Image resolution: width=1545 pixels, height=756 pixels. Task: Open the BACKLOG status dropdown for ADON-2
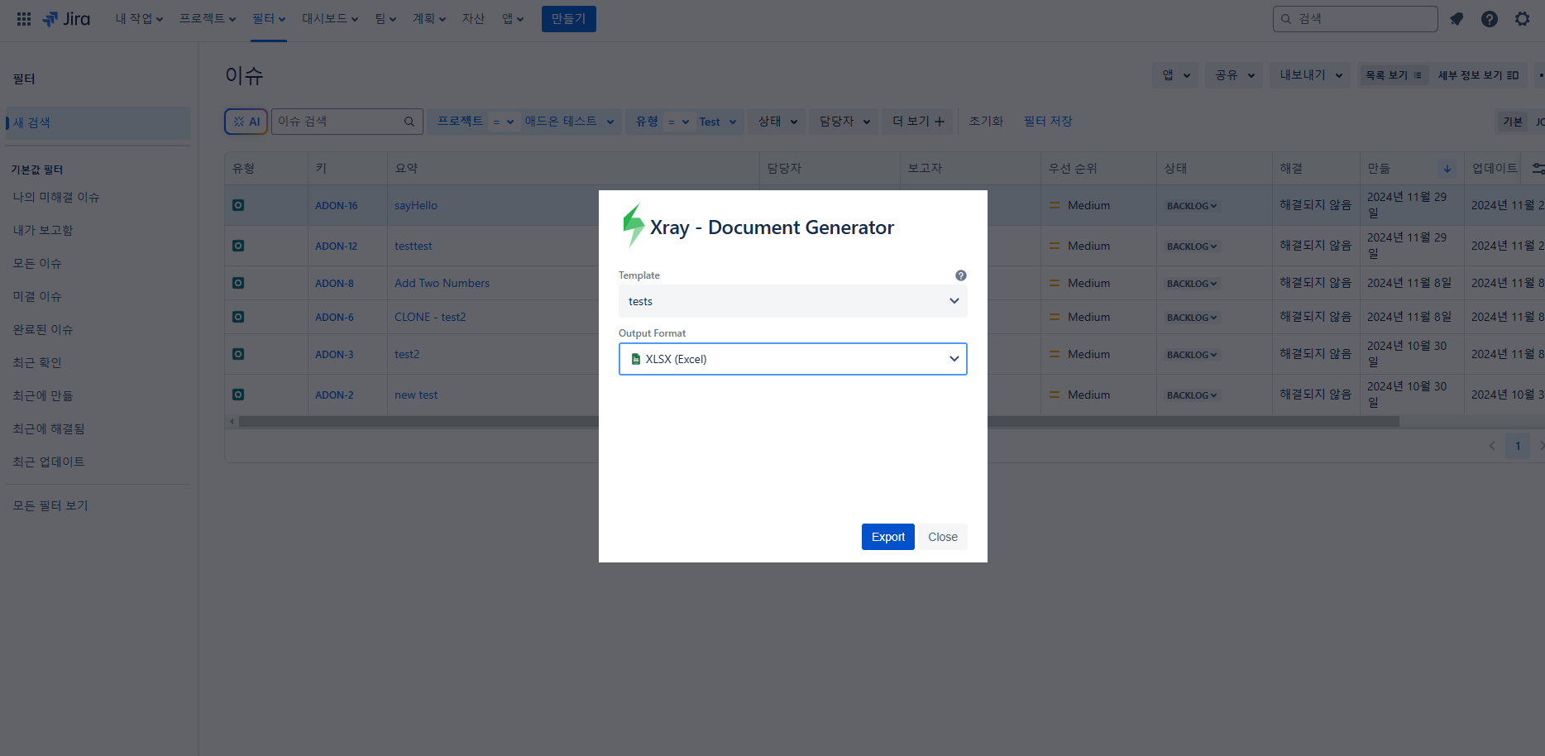(x=1192, y=395)
